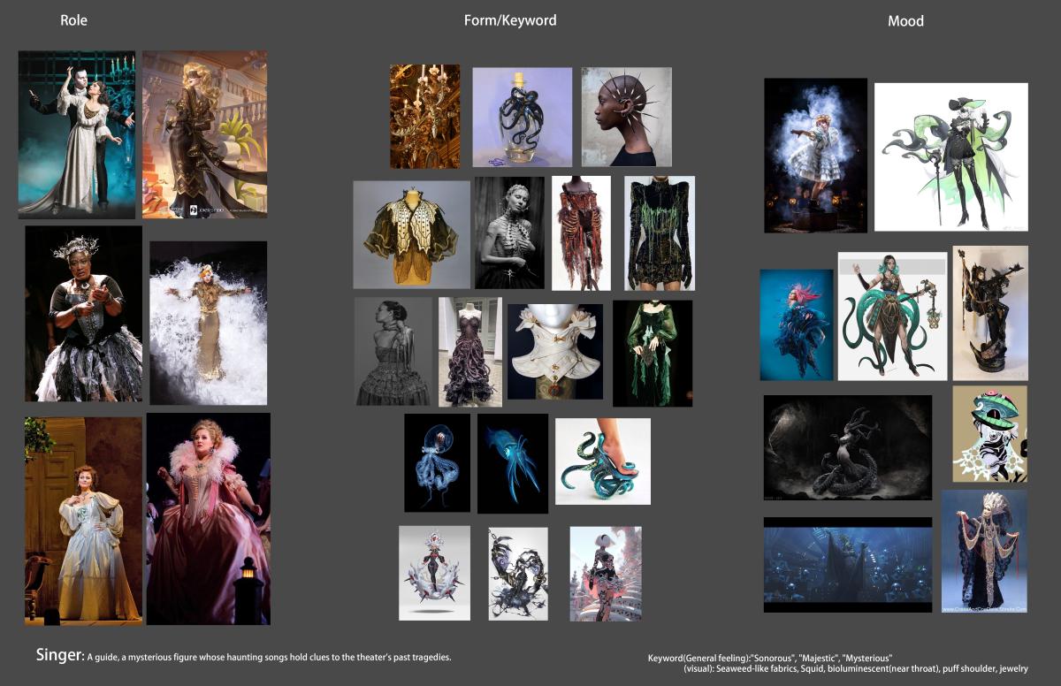The height and width of the screenshot is (686, 1061).
Task: Open the glowing blue squid image
Action: [512, 463]
